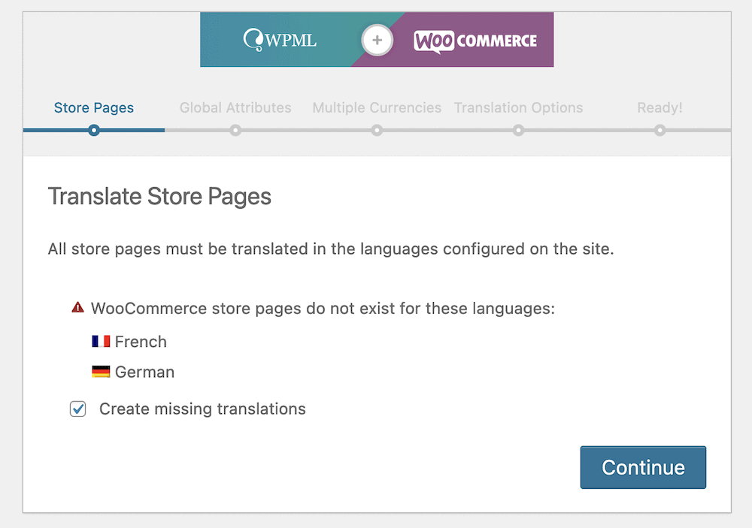The width and height of the screenshot is (752, 528).
Task: Open the Store Pages step tab
Action: (x=94, y=107)
